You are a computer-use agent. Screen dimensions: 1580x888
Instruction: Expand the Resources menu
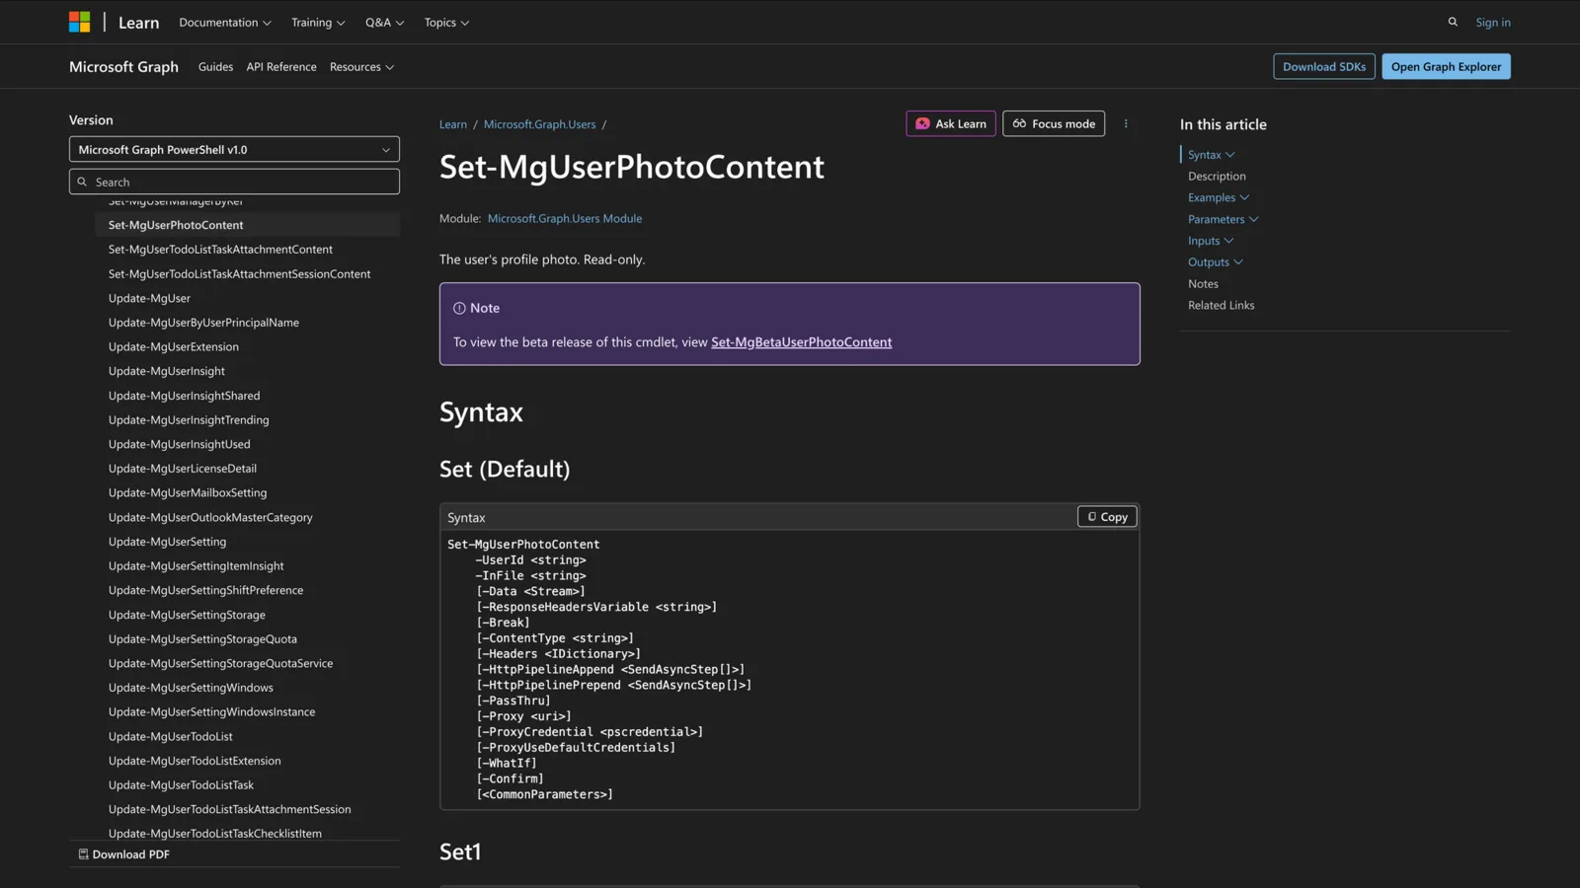(x=362, y=67)
